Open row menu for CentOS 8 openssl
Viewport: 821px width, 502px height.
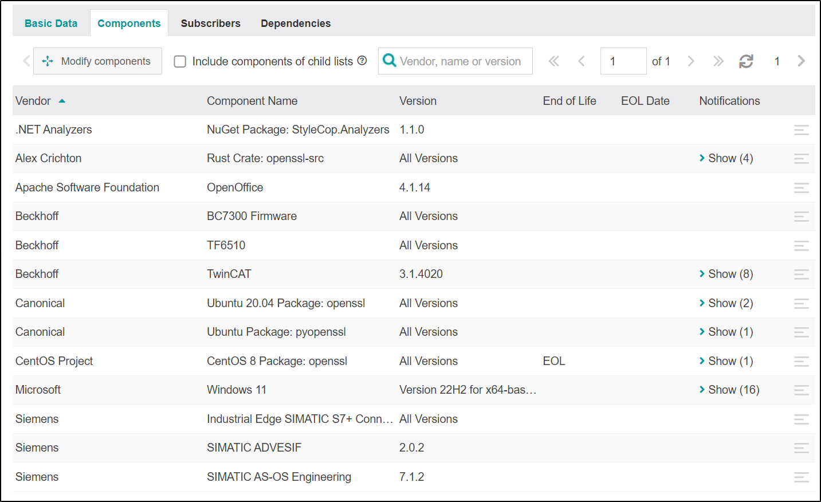coord(802,362)
